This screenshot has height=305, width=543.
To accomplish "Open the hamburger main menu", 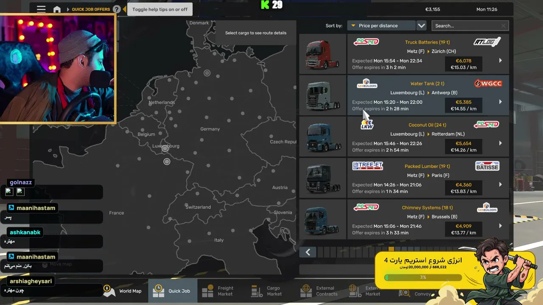I will tap(41, 9).
